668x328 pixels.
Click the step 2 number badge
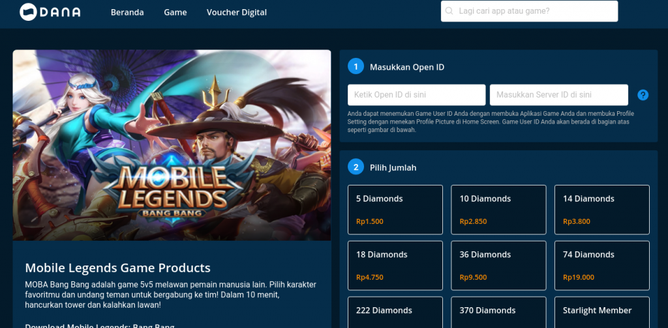point(356,167)
